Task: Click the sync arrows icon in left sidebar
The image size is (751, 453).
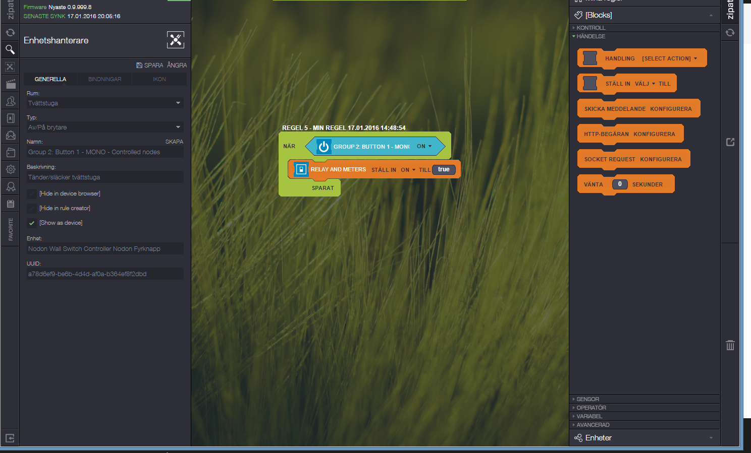Action: click(10, 33)
